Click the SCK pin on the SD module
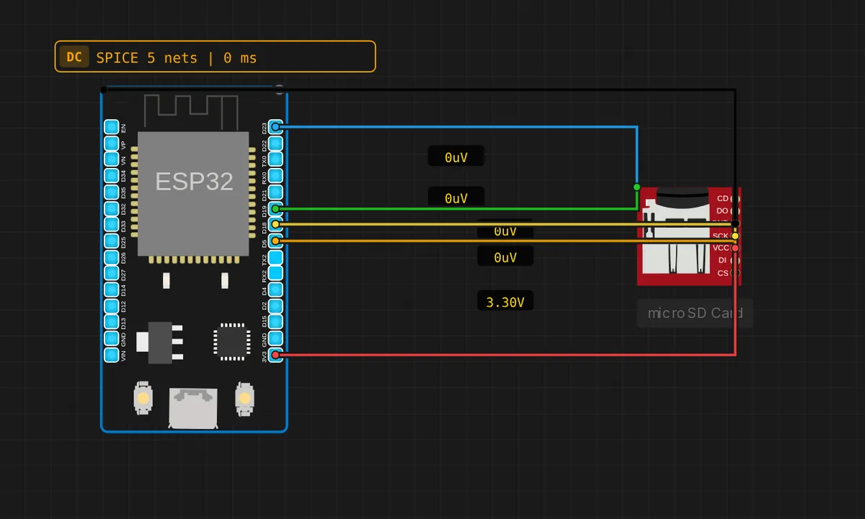Viewport: 865px width, 519px height. (x=735, y=236)
